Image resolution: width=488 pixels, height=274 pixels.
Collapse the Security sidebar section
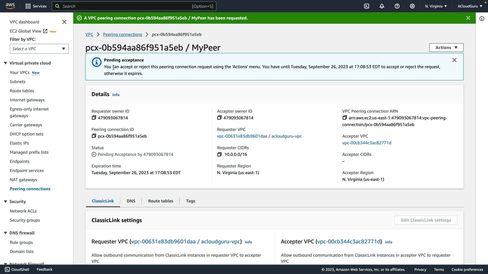(x=5, y=201)
